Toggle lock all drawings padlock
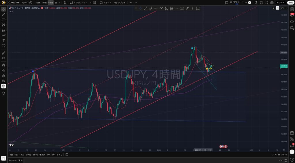 [3, 76]
